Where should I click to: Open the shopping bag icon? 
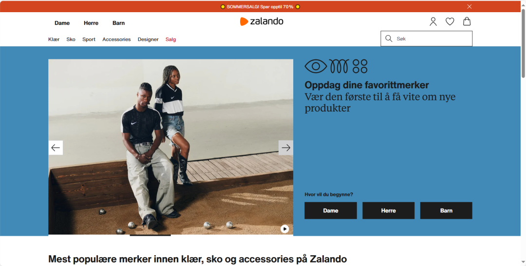[x=467, y=21]
